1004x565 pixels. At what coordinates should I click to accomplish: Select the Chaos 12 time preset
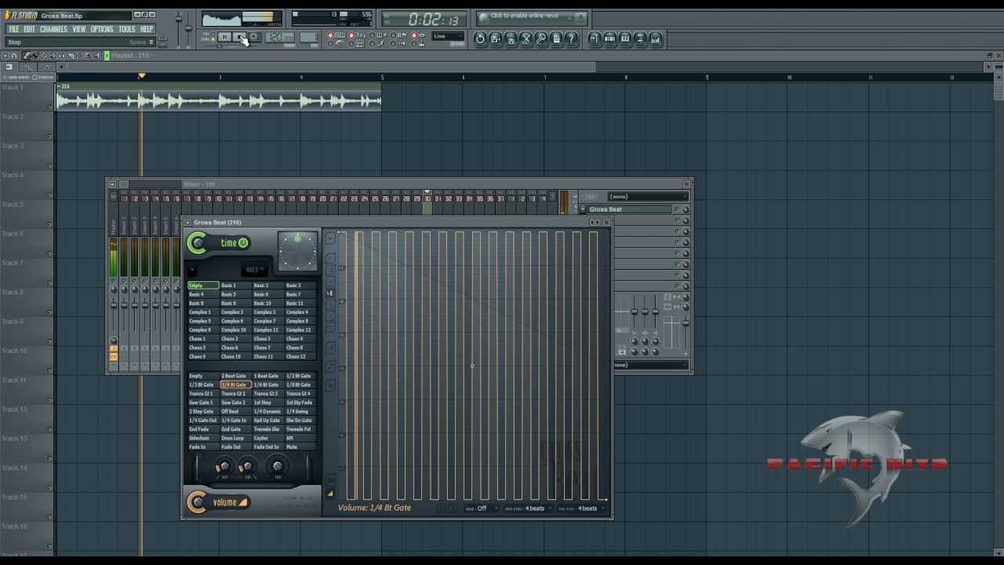coord(300,356)
